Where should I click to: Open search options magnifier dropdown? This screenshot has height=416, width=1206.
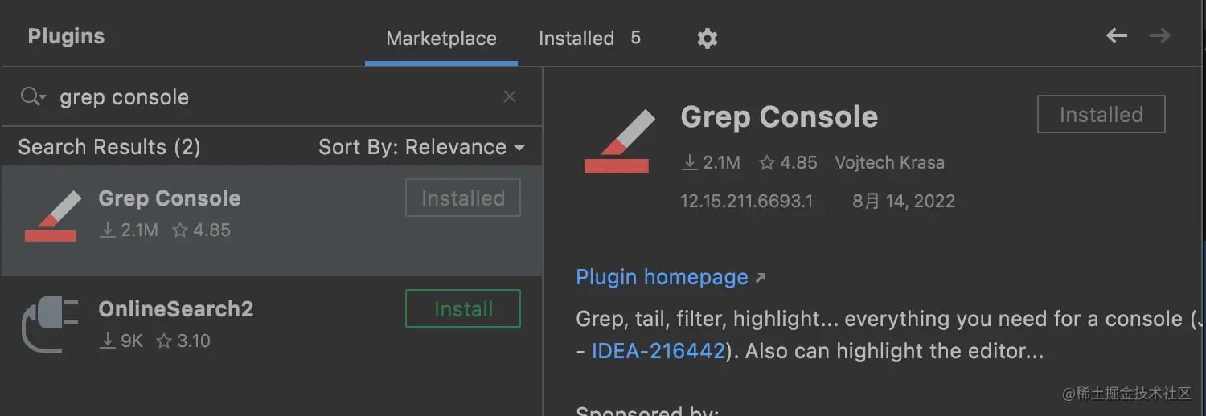click(x=33, y=97)
